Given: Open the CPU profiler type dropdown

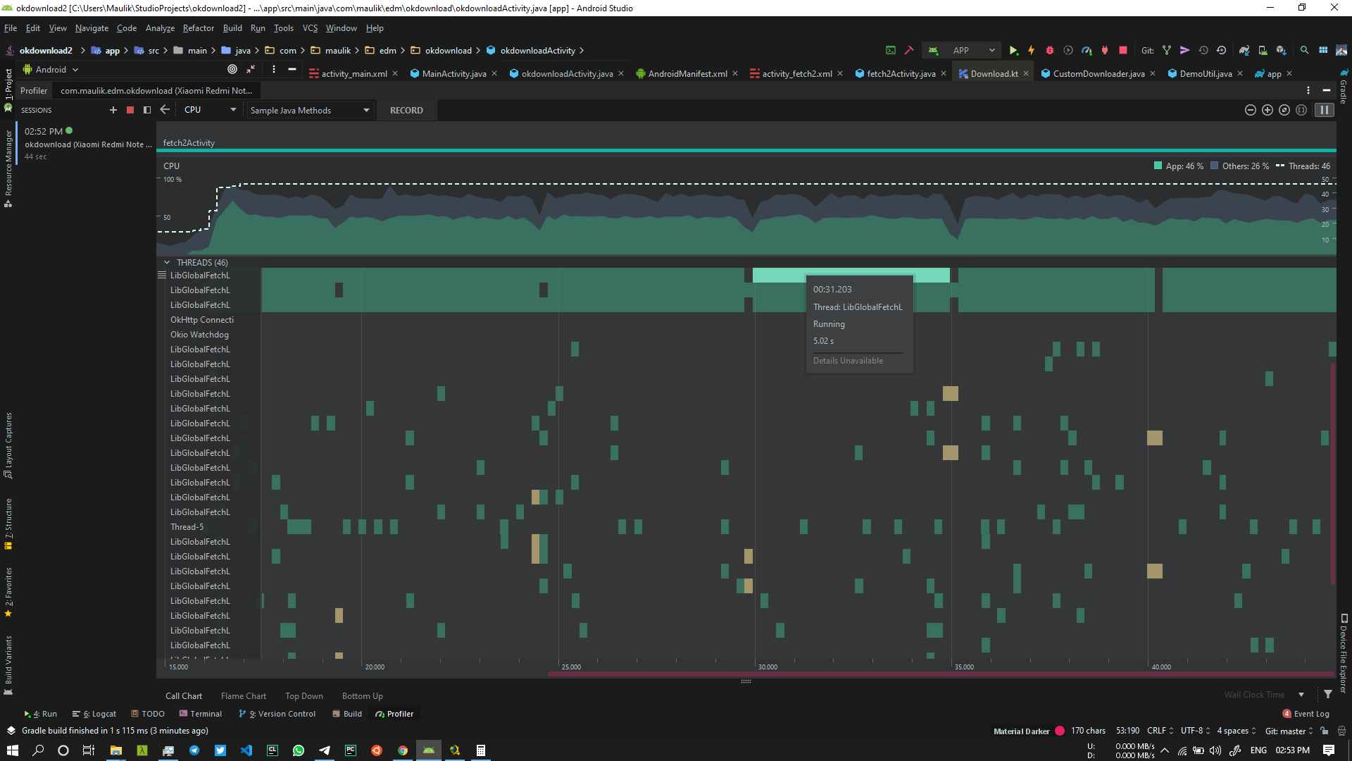Looking at the screenshot, I should click(x=210, y=110).
